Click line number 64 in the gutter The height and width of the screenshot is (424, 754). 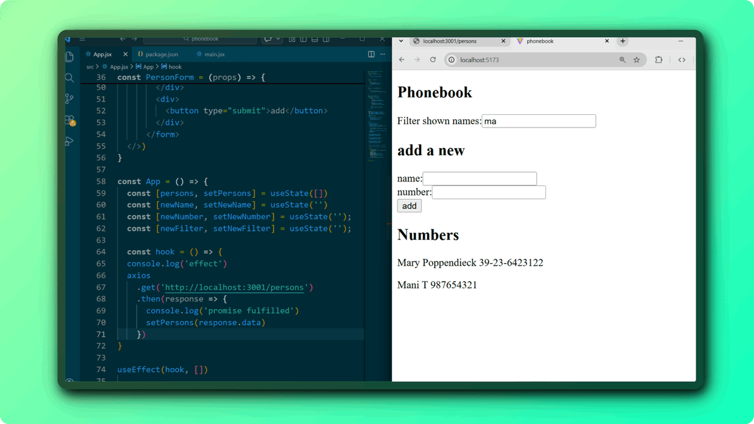click(x=101, y=251)
